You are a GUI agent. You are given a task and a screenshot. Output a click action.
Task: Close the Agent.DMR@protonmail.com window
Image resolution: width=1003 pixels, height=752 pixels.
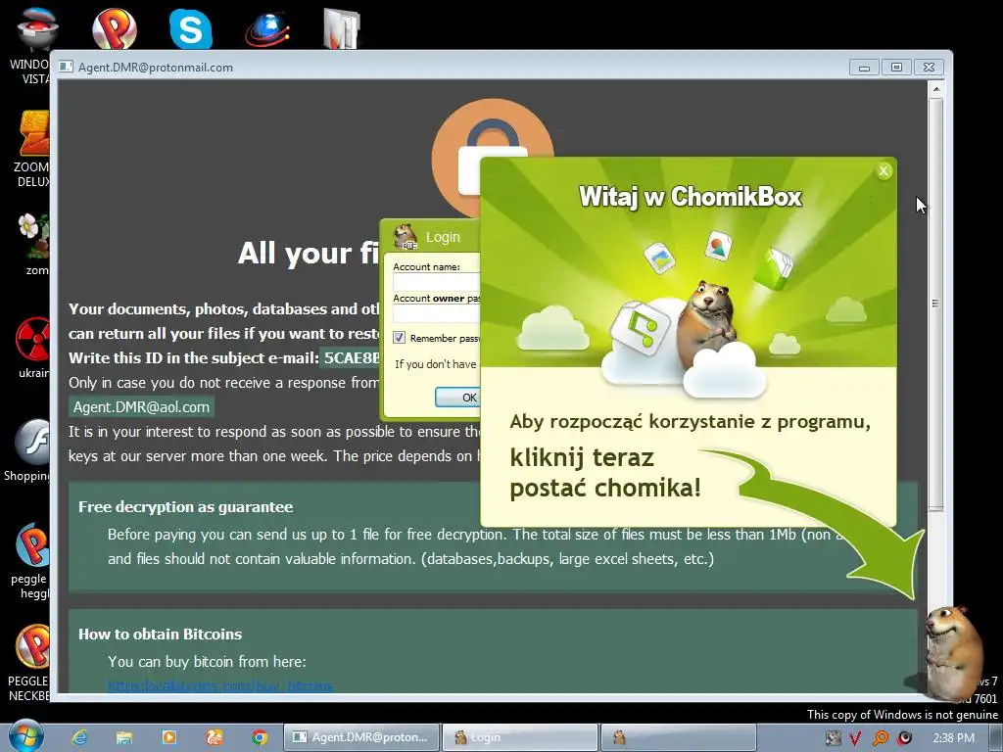(x=929, y=68)
